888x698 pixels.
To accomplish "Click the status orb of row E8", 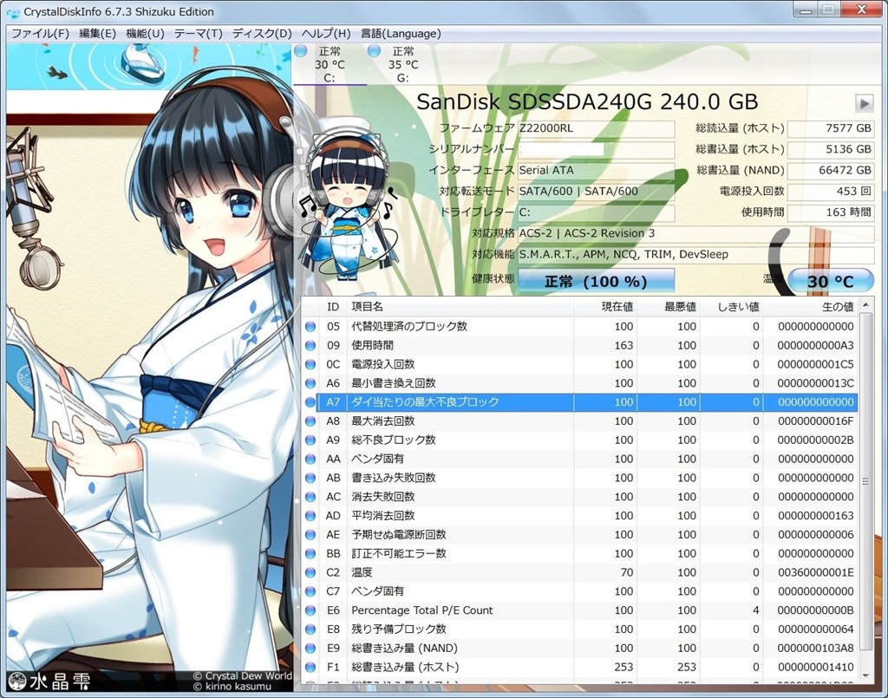I will tap(310, 630).
